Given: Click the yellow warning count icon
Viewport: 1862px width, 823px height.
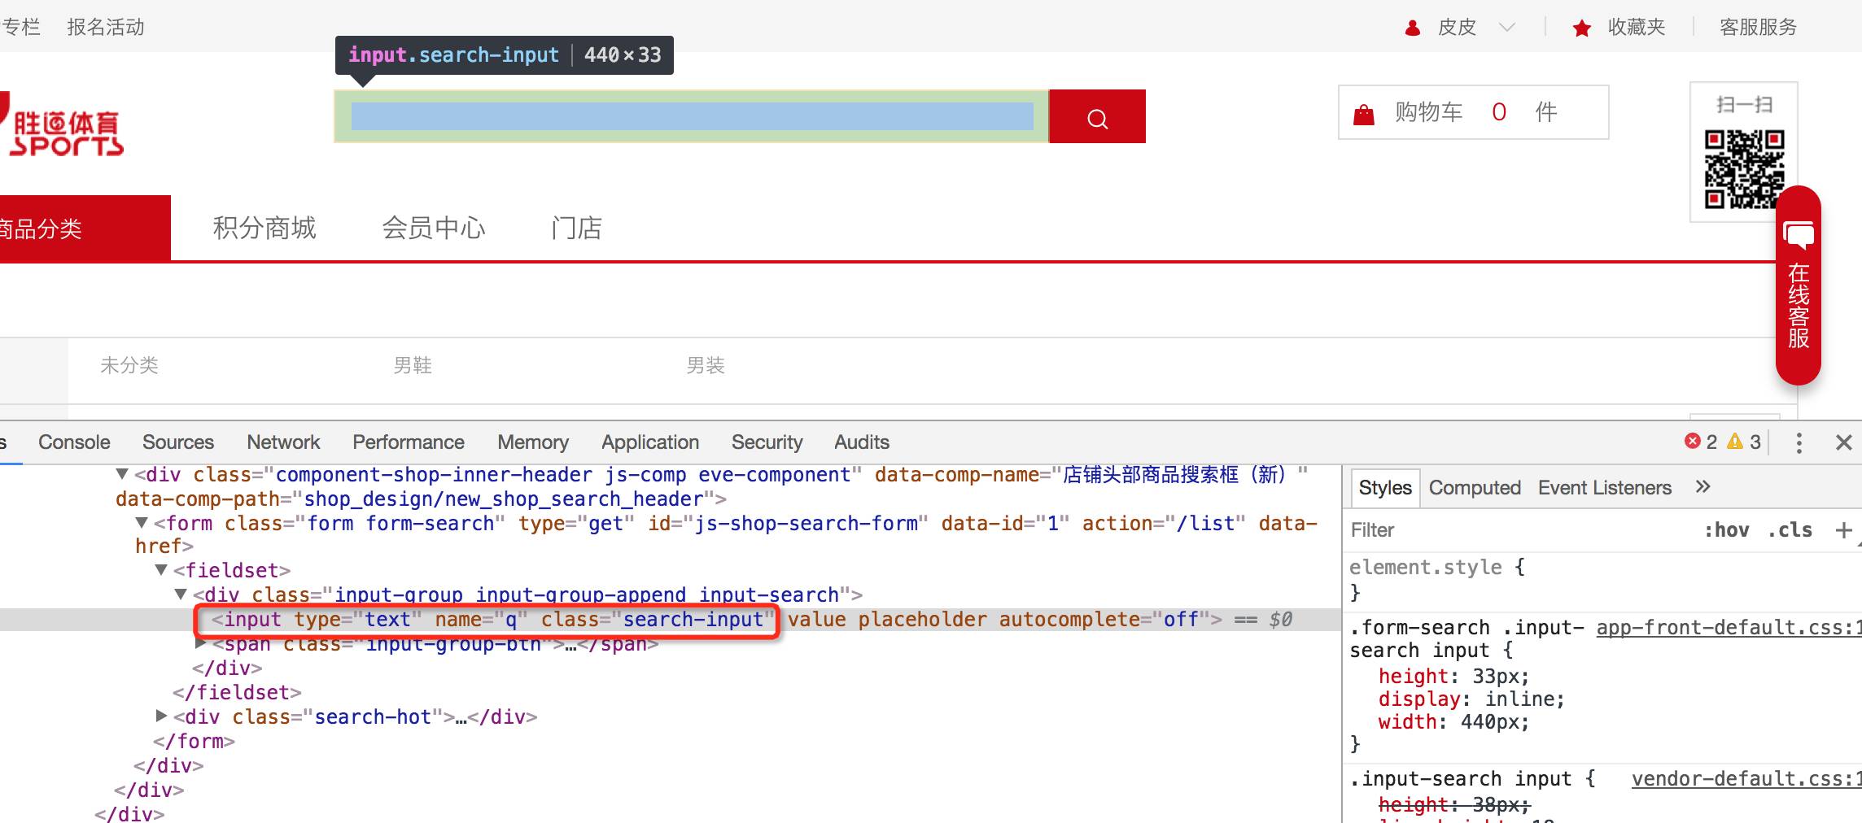Looking at the screenshot, I should [1735, 442].
